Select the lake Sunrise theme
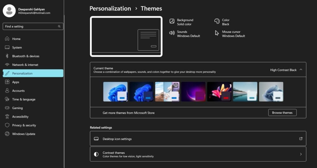The height and width of the screenshot is (168, 317). click(245, 92)
